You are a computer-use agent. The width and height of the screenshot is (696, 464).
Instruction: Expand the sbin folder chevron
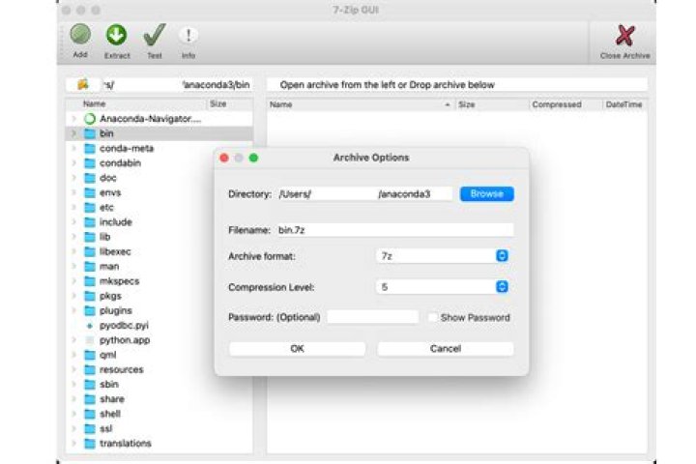point(73,384)
